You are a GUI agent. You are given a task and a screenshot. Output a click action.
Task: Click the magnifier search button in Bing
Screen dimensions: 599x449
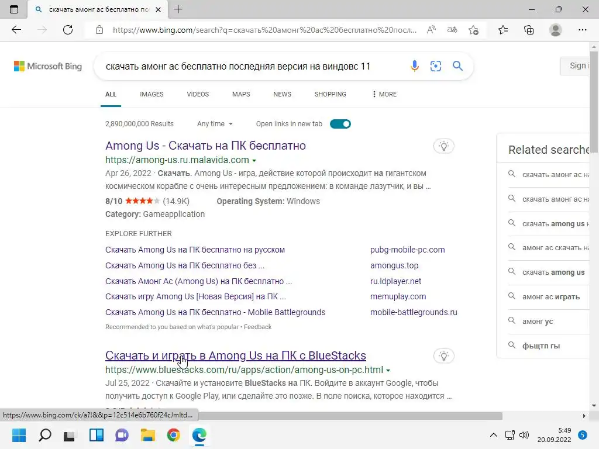coord(457,66)
